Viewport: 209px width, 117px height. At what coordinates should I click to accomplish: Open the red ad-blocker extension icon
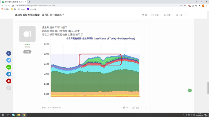pos(189,5)
